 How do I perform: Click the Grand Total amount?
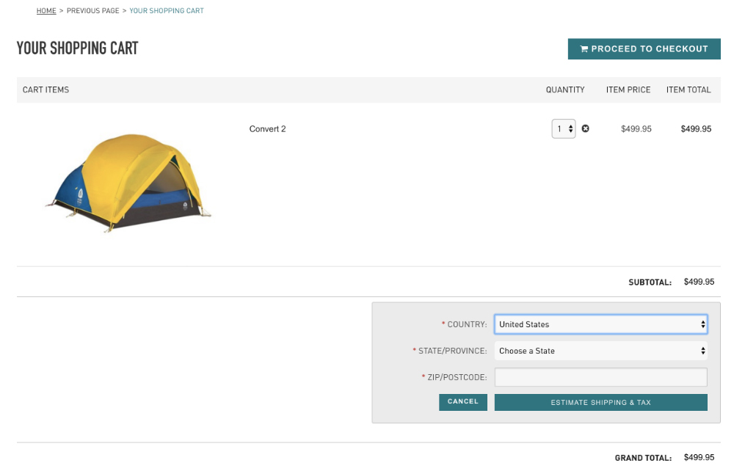(699, 458)
